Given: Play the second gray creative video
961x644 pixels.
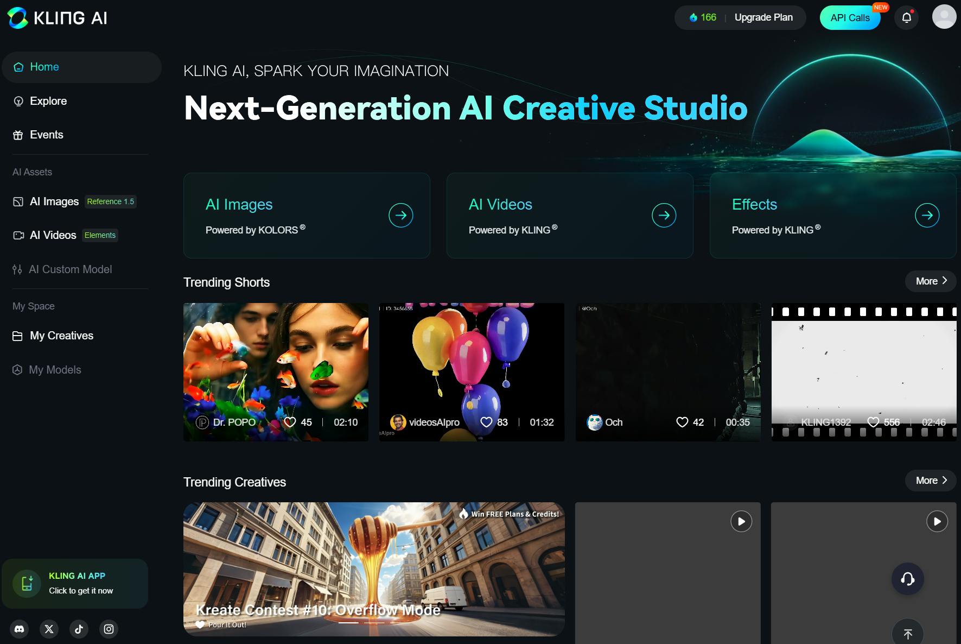Looking at the screenshot, I should 937,521.
